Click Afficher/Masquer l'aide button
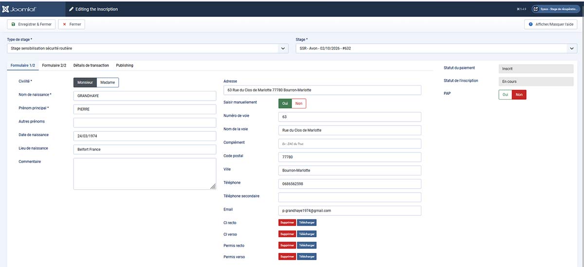 [x=550, y=24]
